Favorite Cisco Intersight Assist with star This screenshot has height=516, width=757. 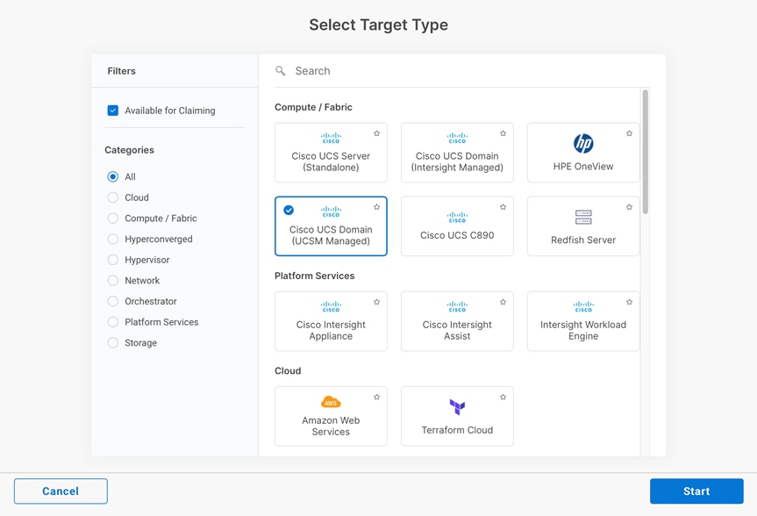(503, 302)
